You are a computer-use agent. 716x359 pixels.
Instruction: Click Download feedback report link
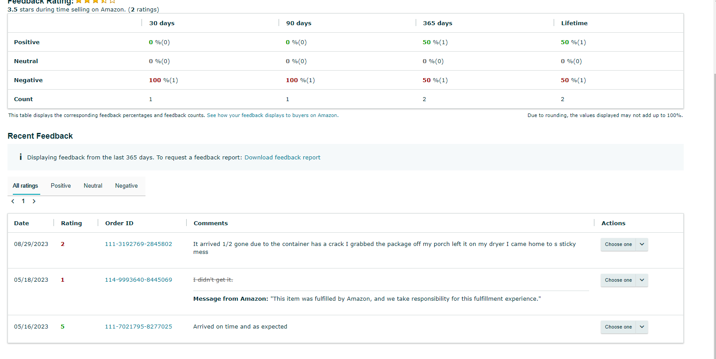tap(282, 158)
